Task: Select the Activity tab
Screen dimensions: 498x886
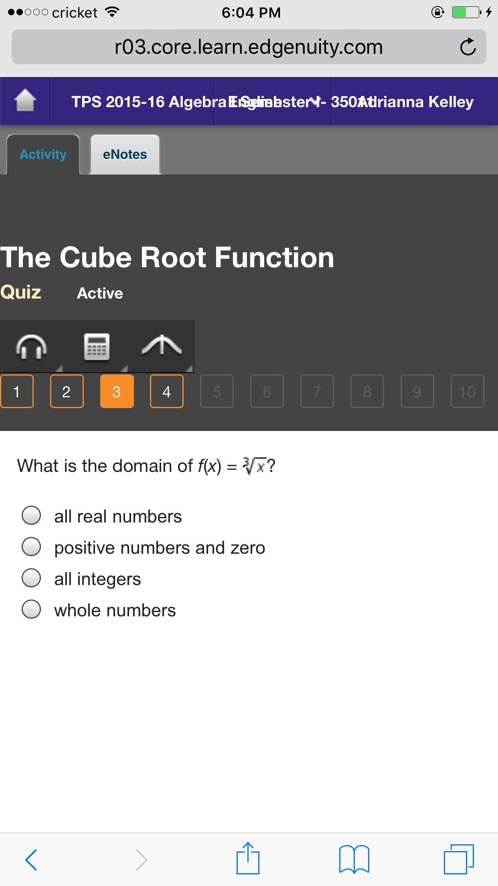Action: 43,154
